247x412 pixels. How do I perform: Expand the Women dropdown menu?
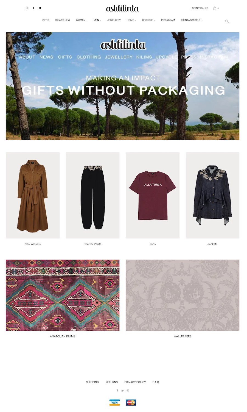coord(82,20)
